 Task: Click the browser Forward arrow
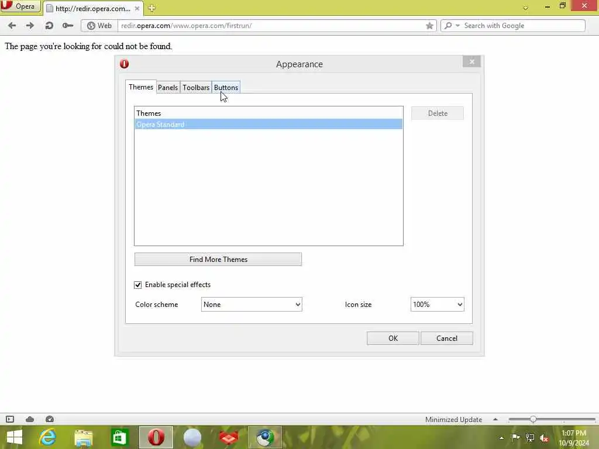pos(30,26)
